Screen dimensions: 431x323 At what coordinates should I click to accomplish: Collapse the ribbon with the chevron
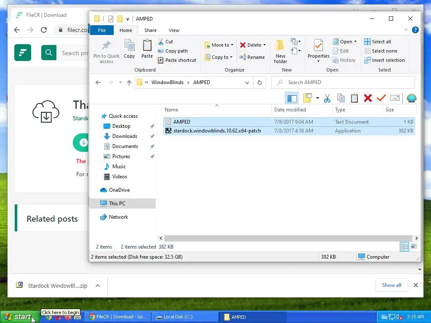(x=406, y=30)
